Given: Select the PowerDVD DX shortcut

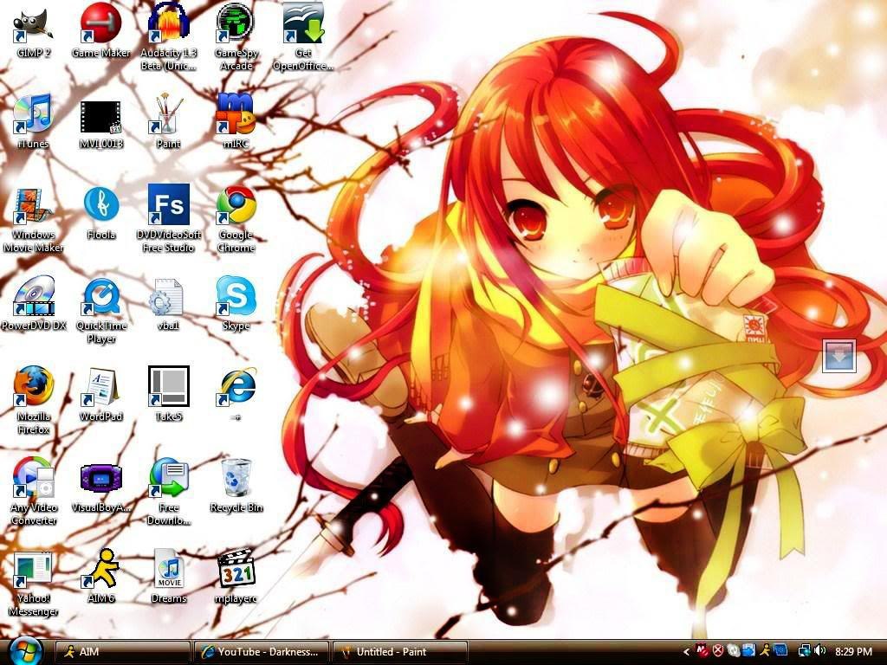Looking at the screenshot, I should click(x=34, y=303).
